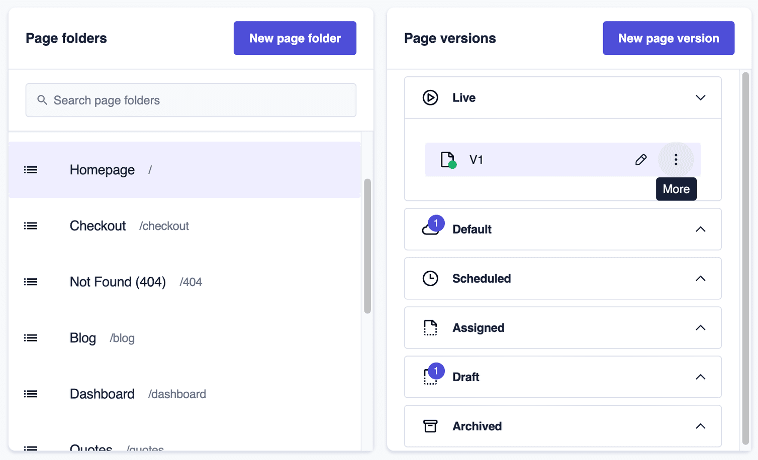Viewport: 758px width, 460px height.
Task: Click the magnifier icon in the search bar
Action: click(x=43, y=100)
